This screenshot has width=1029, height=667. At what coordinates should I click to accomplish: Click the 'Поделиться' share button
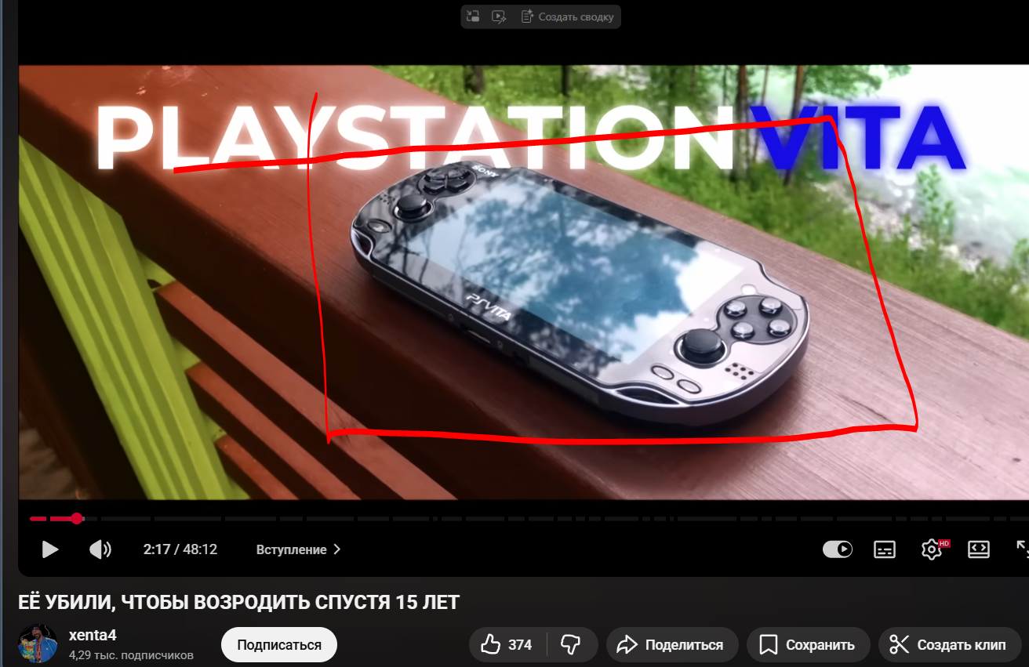[x=672, y=645]
